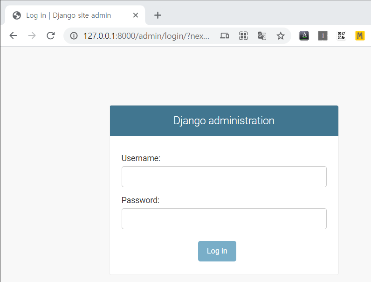The width and height of the screenshot is (371, 282).
Task: Click the 'Password:' label
Action: coord(140,200)
